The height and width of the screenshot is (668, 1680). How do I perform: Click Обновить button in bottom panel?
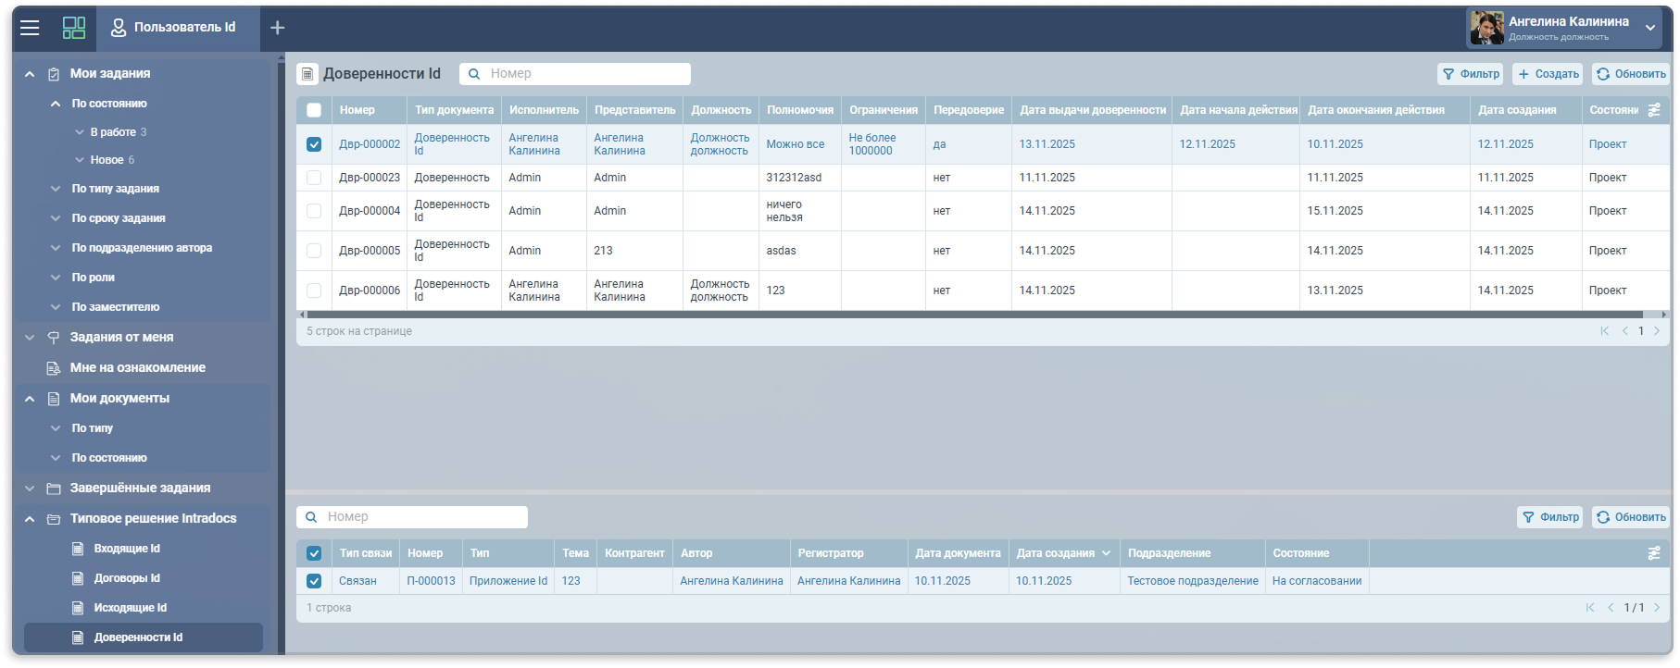[x=1631, y=517]
